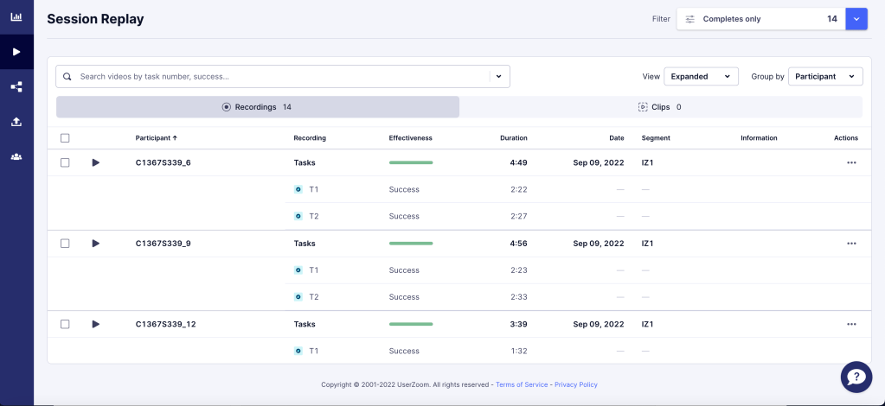Play recording for participant C1367S339_12
This screenshot has height=406, width=885.
tap(96, 324)
